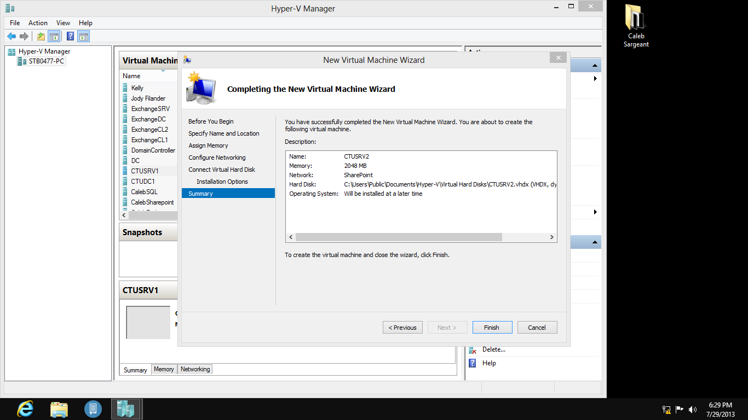Collapse the lower Actions pane section
This screenshot has height=420, width=748.
point(595,242)
